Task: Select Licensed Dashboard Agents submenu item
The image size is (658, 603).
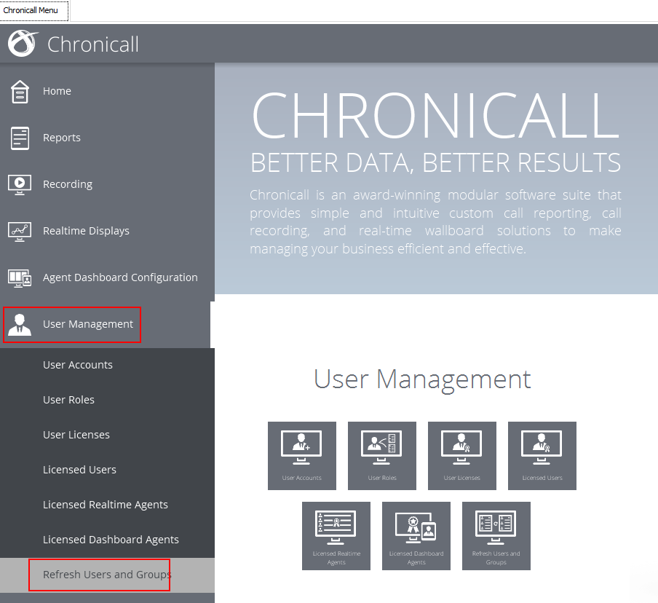Action: [x=107, y=540]
